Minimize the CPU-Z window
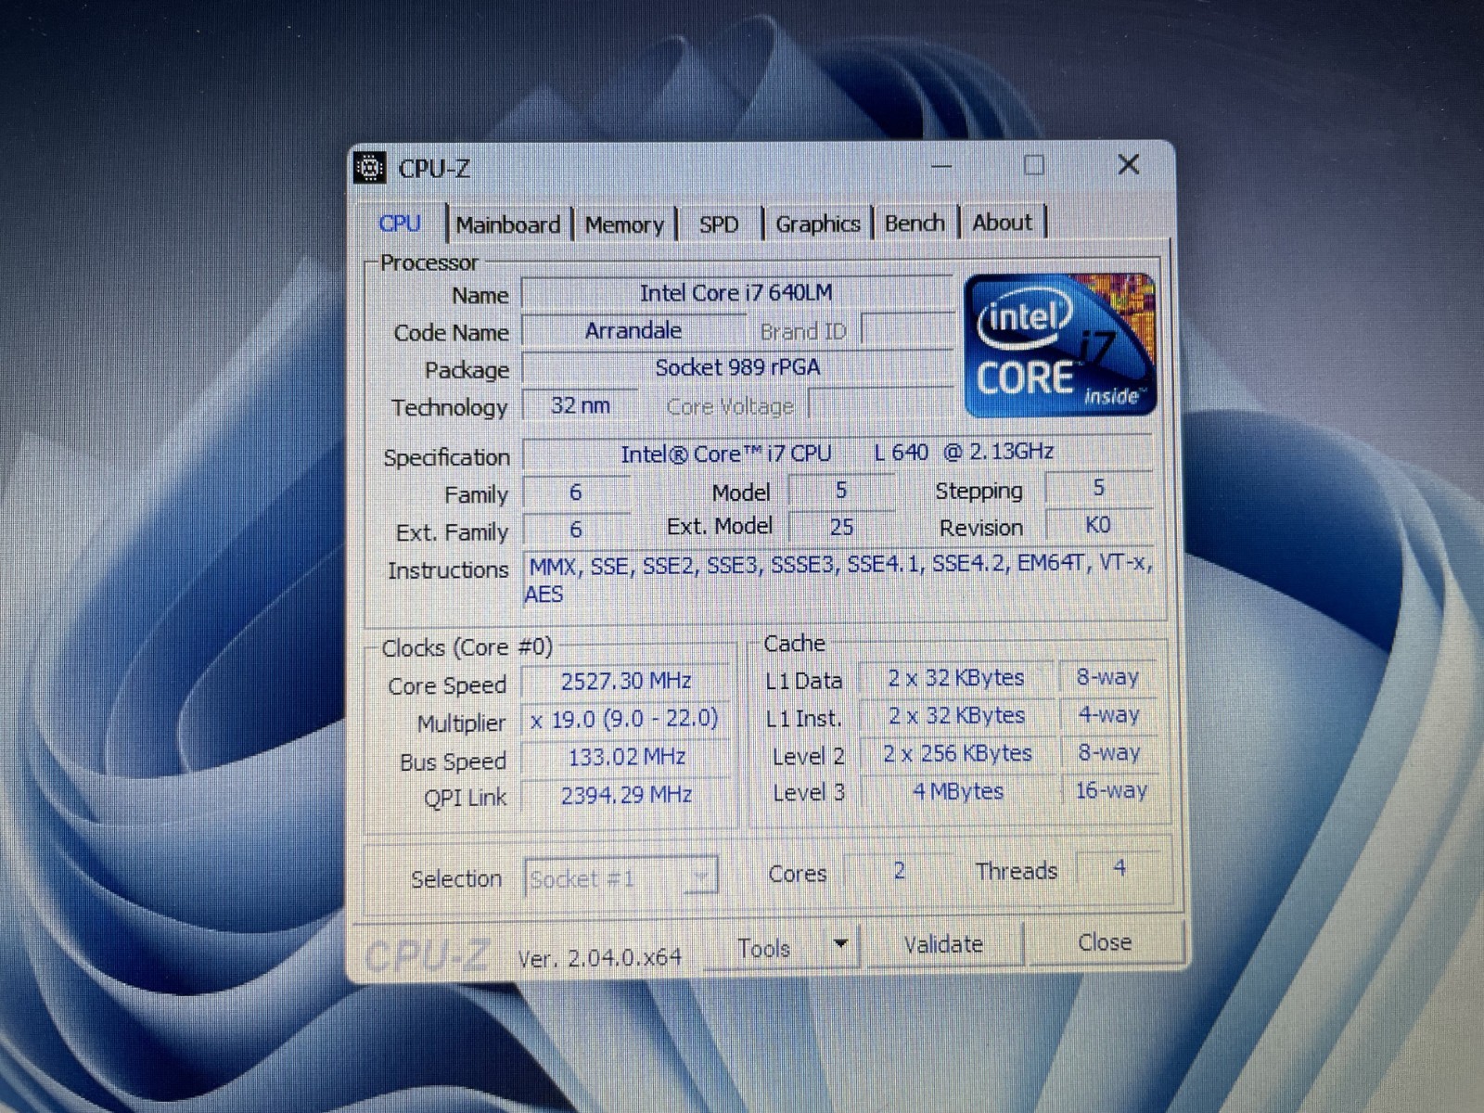This screenshot has height=1113, width=1484. (x=941, y=166)
